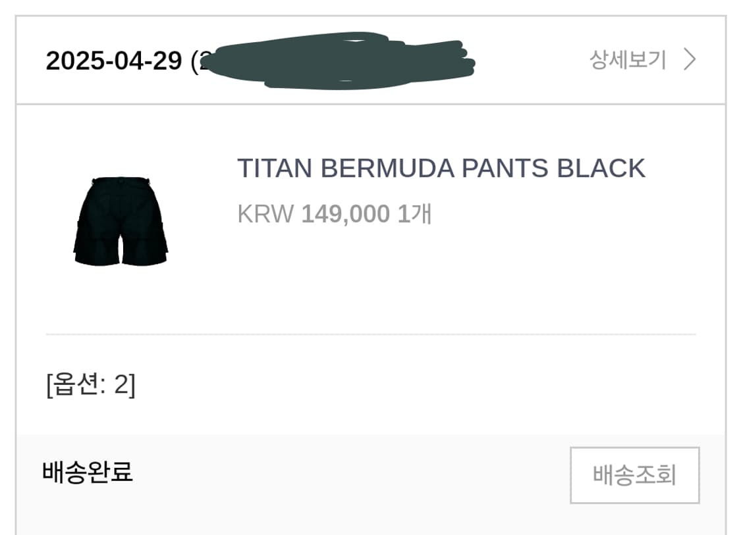Click the chevron arrow next to 상세보기
The height and width of the screenshot is (535, 741).
click(690, 60)
